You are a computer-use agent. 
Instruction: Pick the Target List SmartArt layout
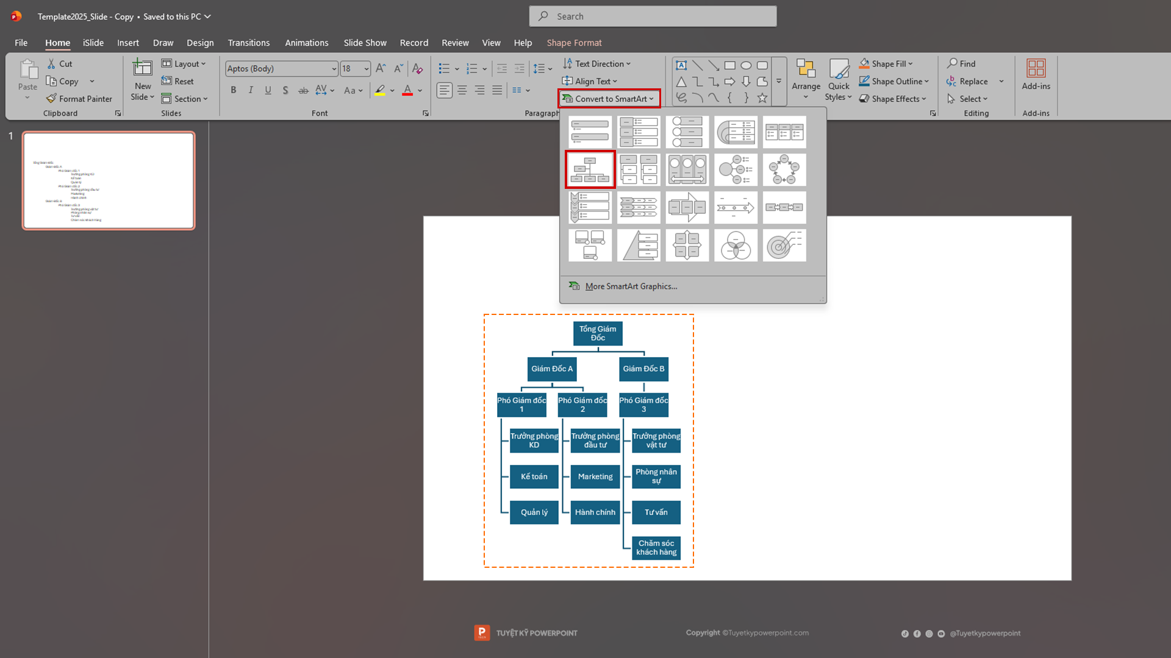point(784,245)
